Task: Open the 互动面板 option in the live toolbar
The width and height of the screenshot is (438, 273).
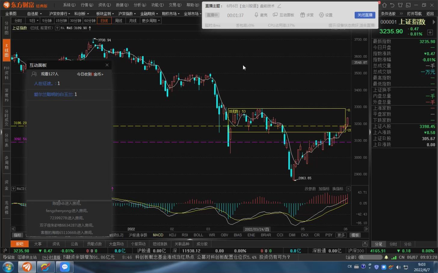Action: [283, 15]
